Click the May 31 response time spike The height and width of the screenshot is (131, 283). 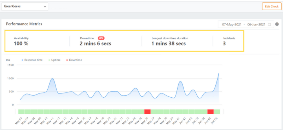tap(180, 81)
